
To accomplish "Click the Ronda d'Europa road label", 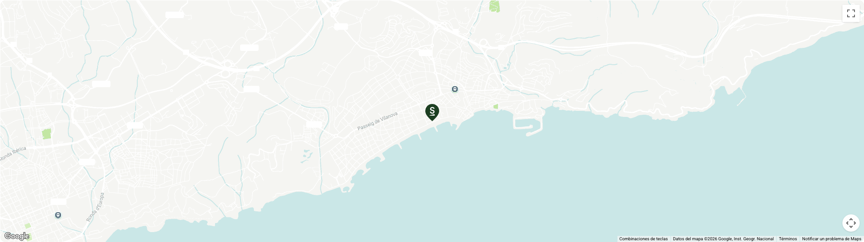I will (x=95, y=207).
